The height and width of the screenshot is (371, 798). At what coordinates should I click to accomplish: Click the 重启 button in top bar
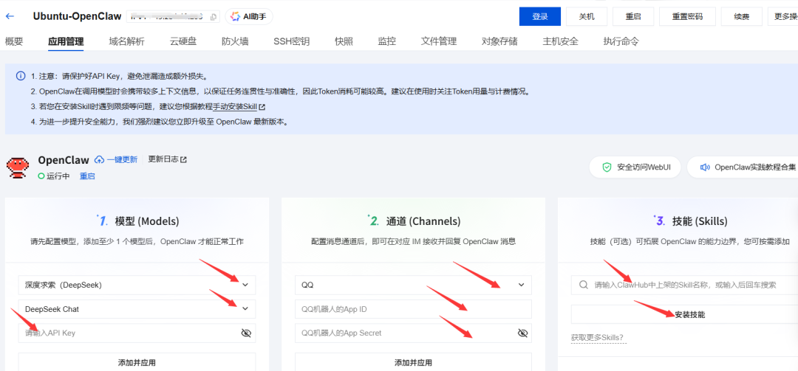(x=633, y=16)
